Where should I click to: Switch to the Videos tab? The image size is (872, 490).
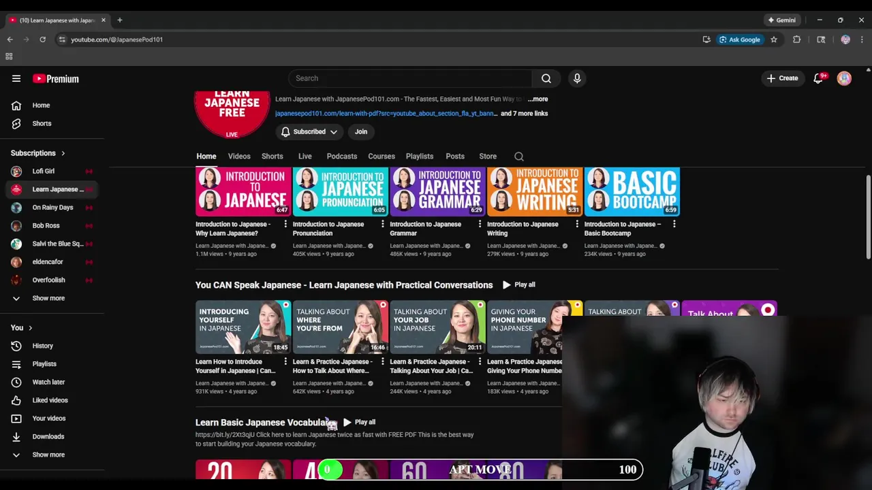click(239, 157)
